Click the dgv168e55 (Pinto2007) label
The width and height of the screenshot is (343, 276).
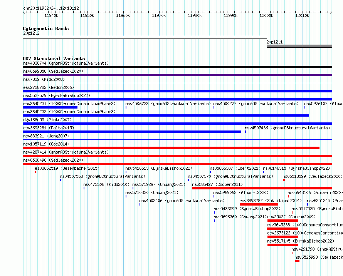coord(47,120)
